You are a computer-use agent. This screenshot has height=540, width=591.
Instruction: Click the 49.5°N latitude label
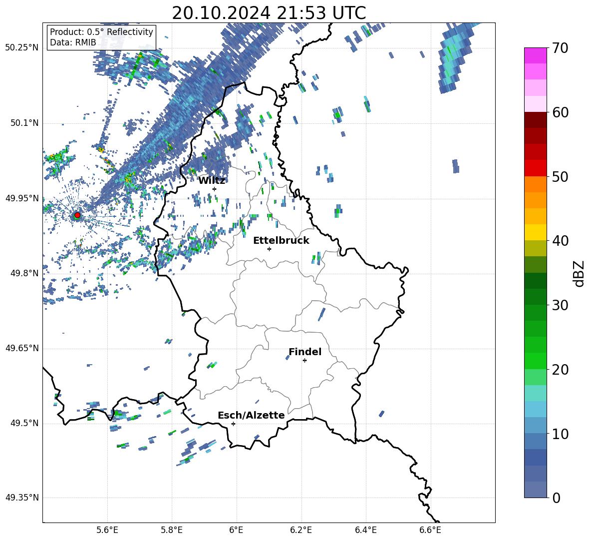click(x=25, y=423)
